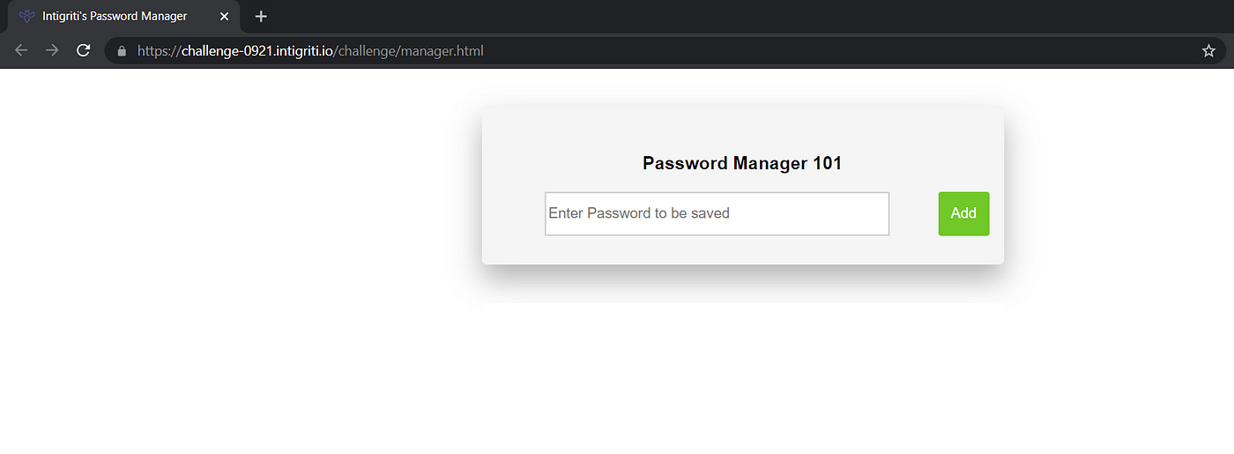Click the Intigriti favicon on the tab
1234x454 pixels.
[x=26, y=16]
